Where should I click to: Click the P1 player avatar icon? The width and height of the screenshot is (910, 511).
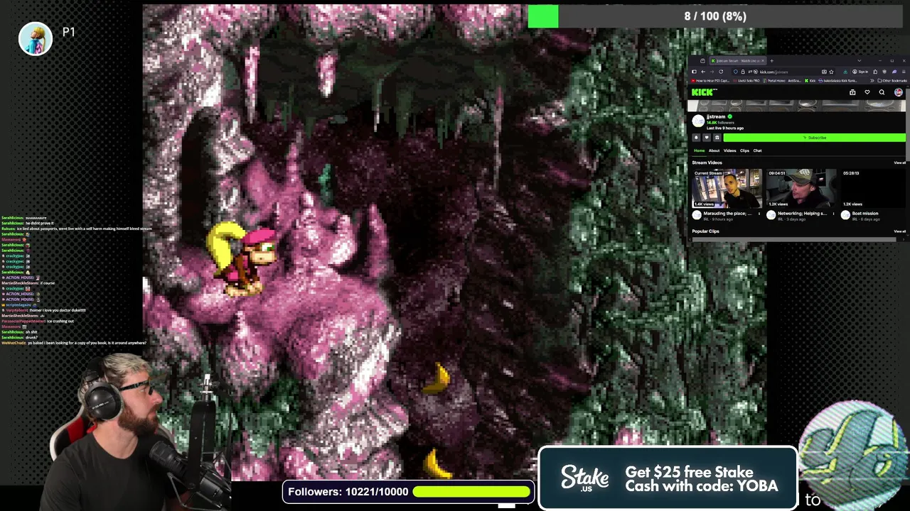pos(35,38)
